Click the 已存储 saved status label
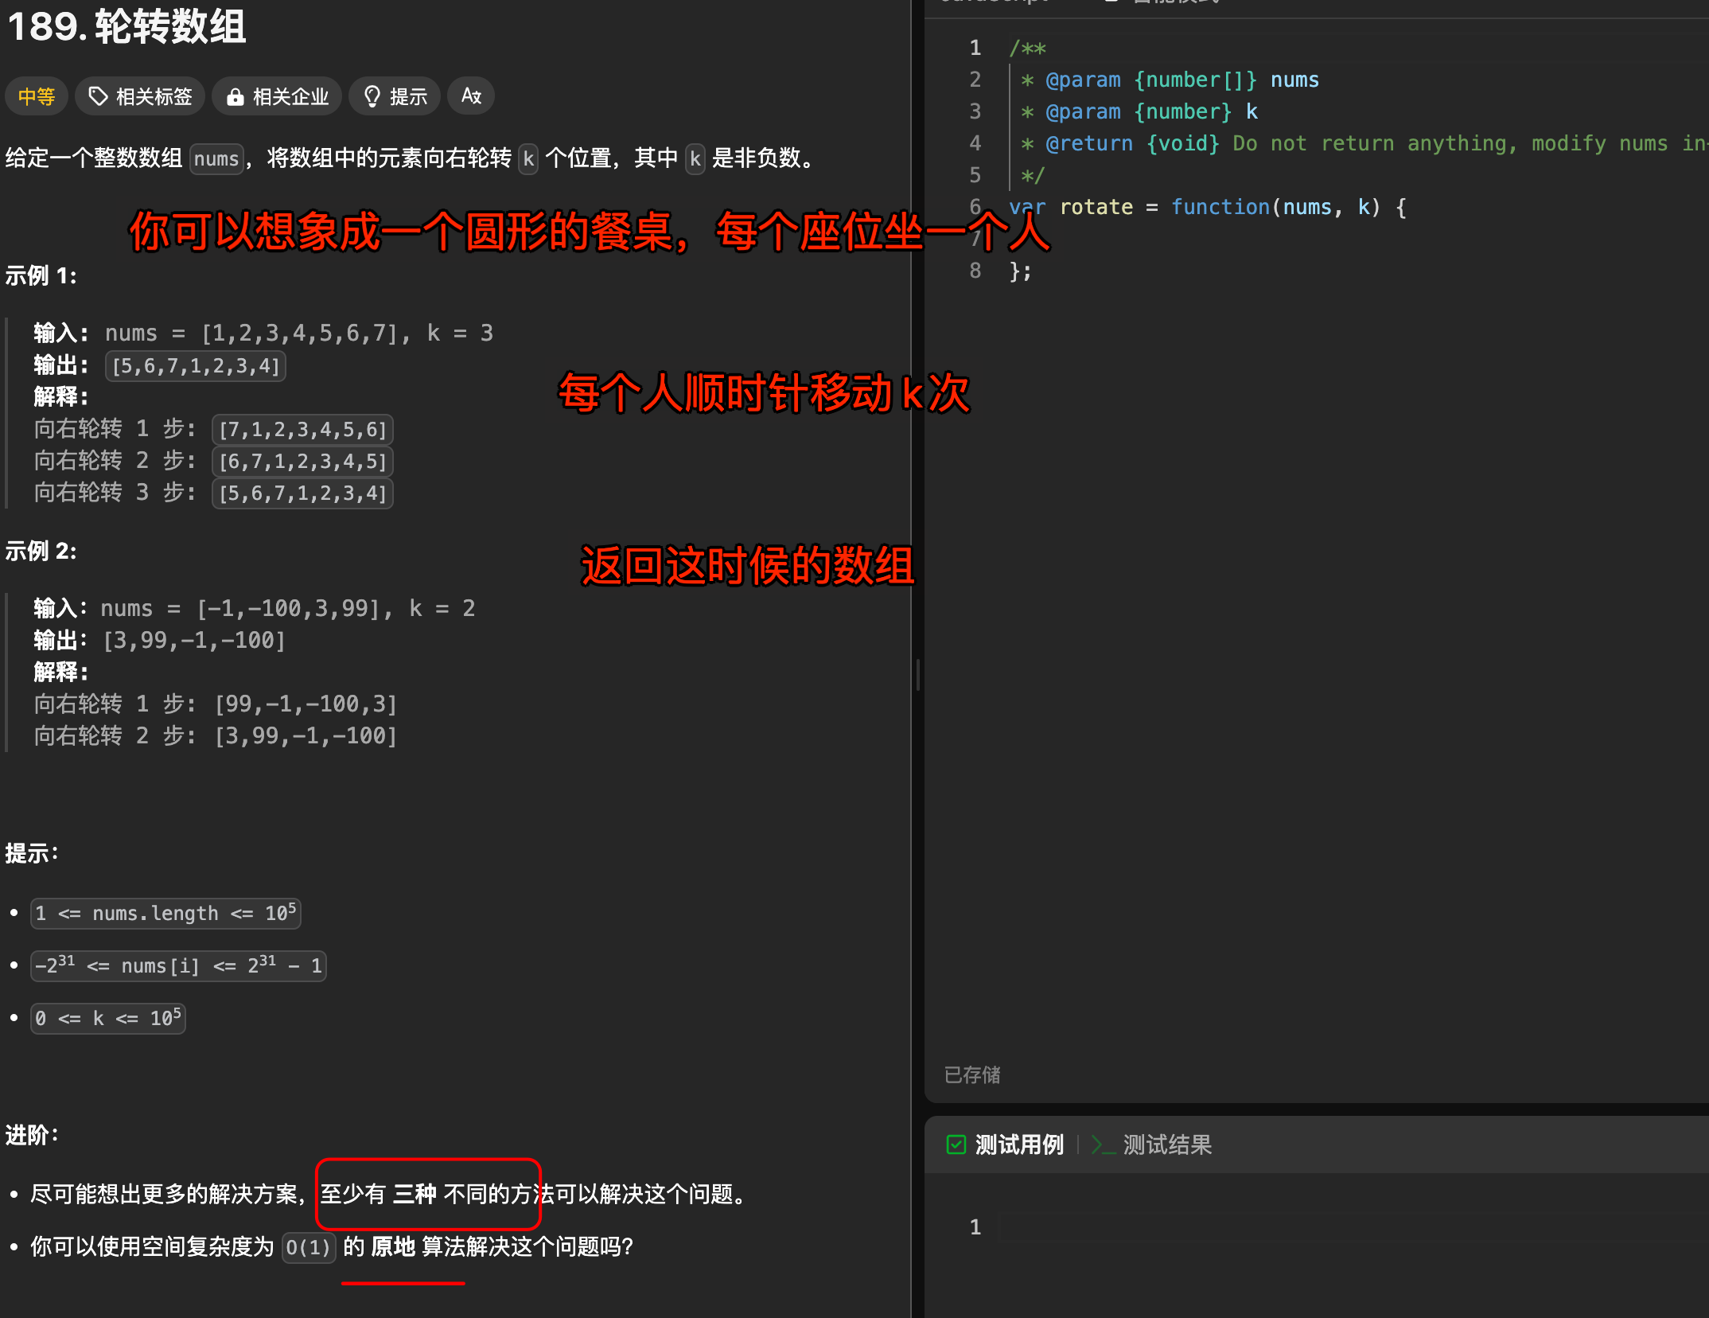The height and width of the screenshot is (1318, 1709). (972, 1074)
